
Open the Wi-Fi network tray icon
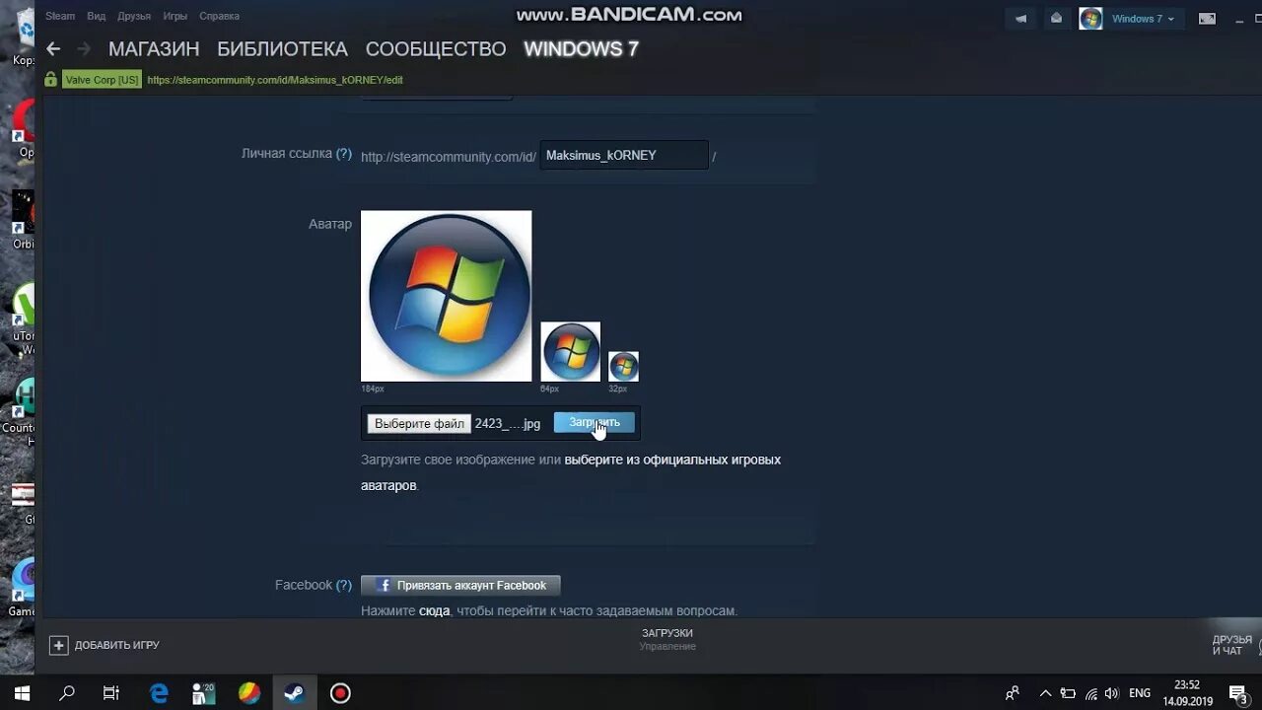[1091, 693]
